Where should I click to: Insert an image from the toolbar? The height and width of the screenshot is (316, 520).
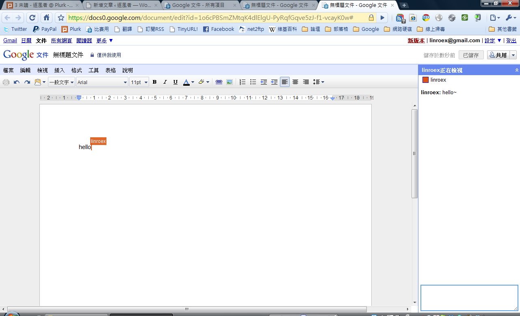click(230, 82)
